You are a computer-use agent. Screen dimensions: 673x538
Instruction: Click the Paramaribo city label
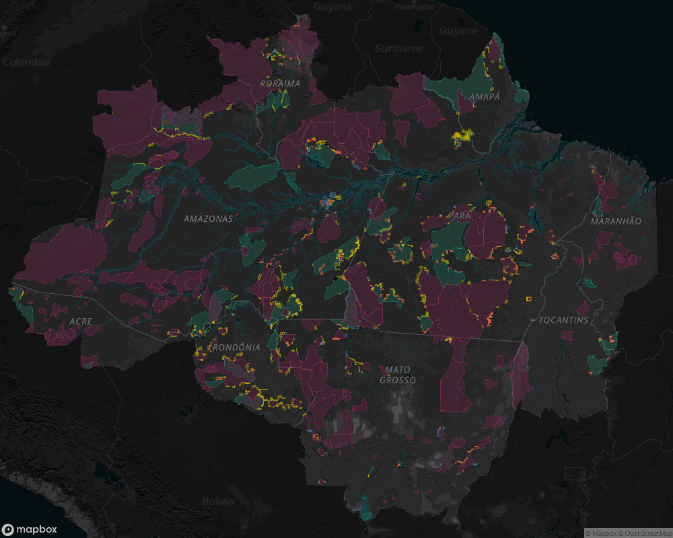tap(415, 7)
